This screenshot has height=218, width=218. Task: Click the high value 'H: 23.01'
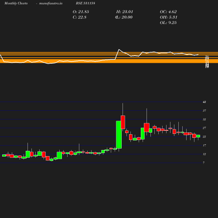[125, 12]
